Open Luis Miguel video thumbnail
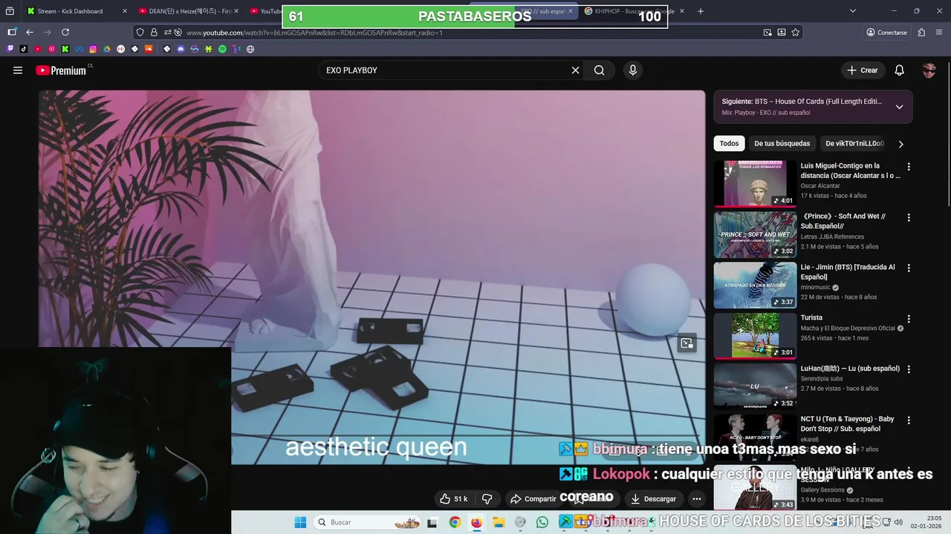The height and width of the screenshot is (534, 951). 755,183
